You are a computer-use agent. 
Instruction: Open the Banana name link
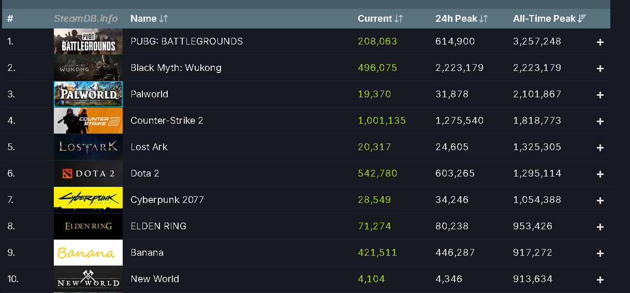[x=147, y=253]
